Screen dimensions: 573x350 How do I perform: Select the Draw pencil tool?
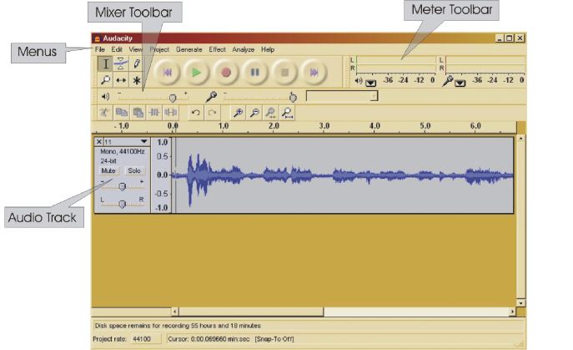tap(136, 63)
